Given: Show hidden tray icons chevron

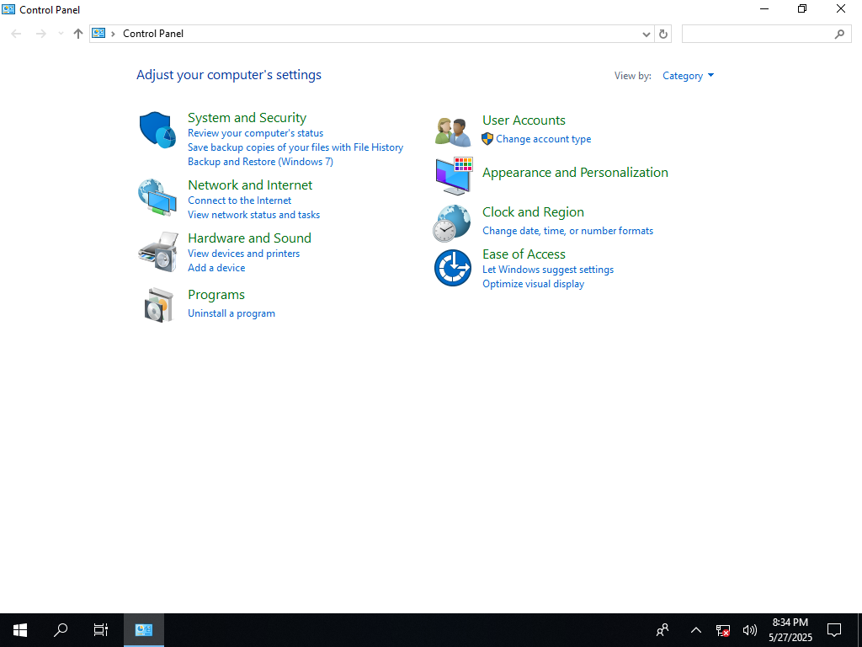Looking at the screenshot, I should (696, 630).
